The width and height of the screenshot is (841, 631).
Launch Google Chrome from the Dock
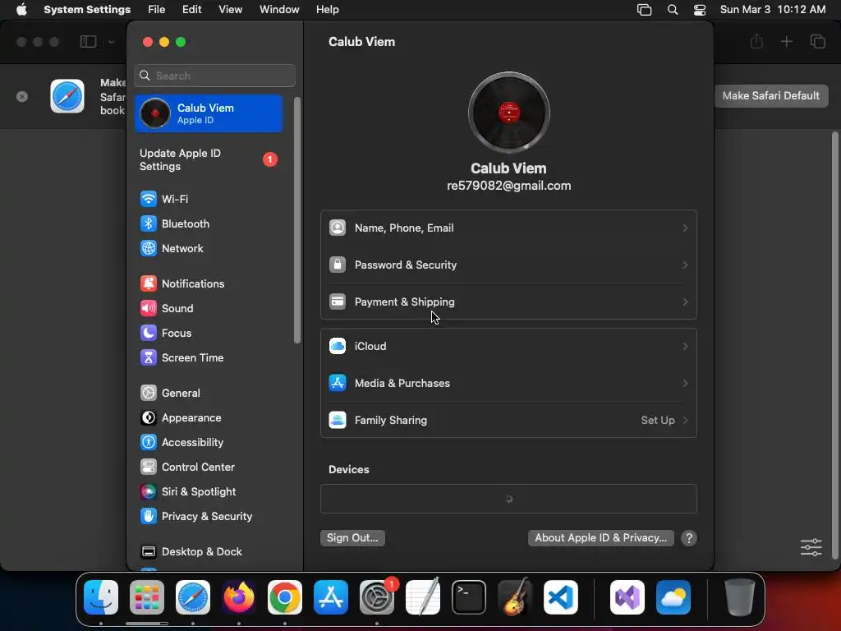(x=285, y=597)
